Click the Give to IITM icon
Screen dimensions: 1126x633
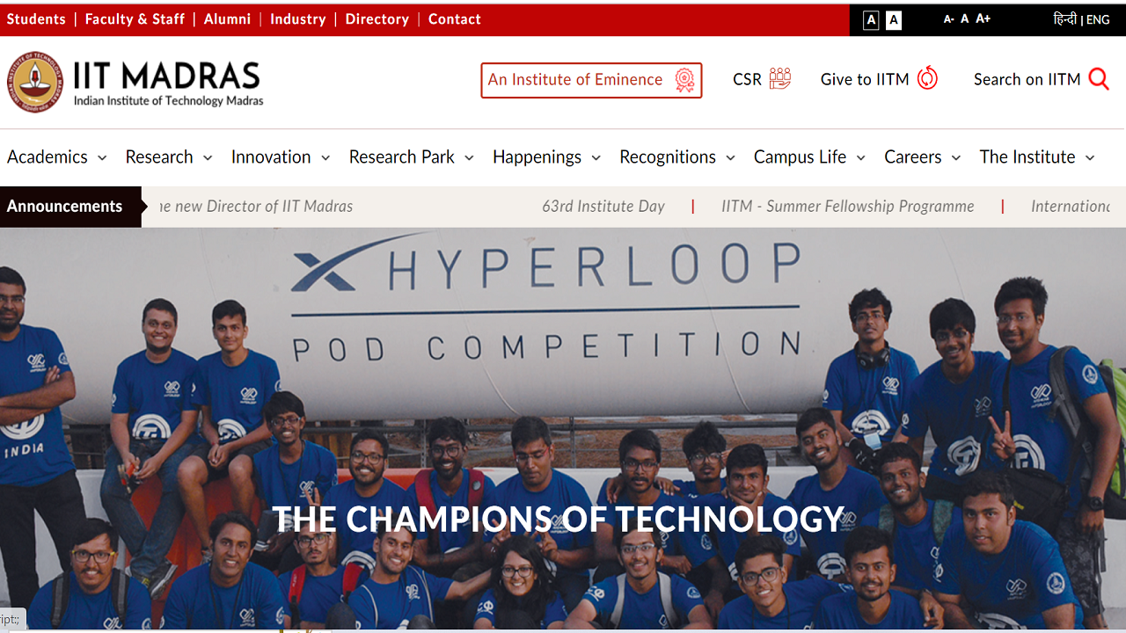(927, 79)
